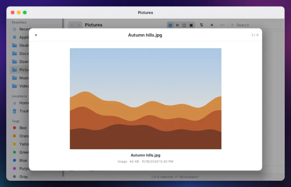This screenshot has width=291, height=187.
Task: Open Applications in the sidebar
Action: pos(19,37)
